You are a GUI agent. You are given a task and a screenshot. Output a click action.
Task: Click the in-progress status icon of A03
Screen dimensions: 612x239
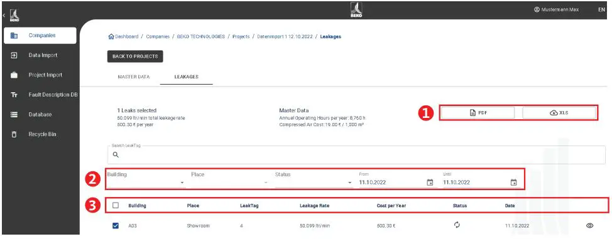tap(457, 225)
